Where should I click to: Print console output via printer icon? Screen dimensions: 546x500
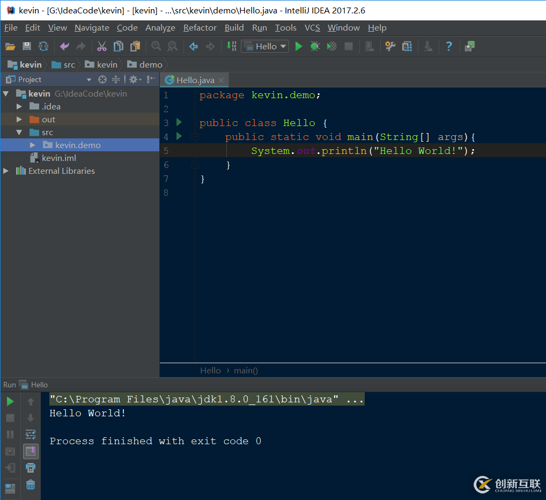[x=31, y=468]
